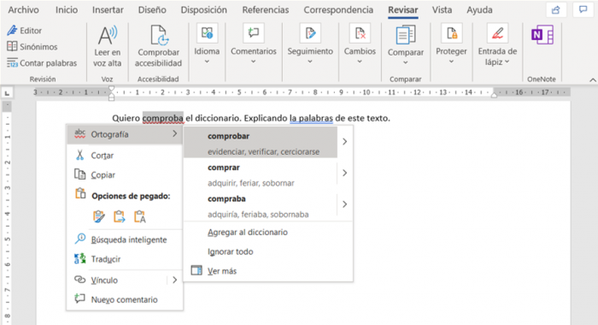The height and width of the screenshot is (325, 598).
Task: Switch to the Archivo tab
Action: [x=24, y=10]
